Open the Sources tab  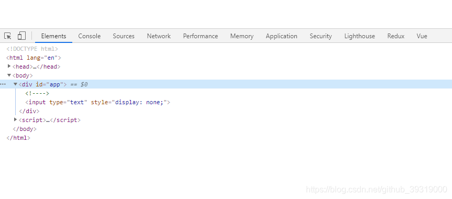[124, 36]
